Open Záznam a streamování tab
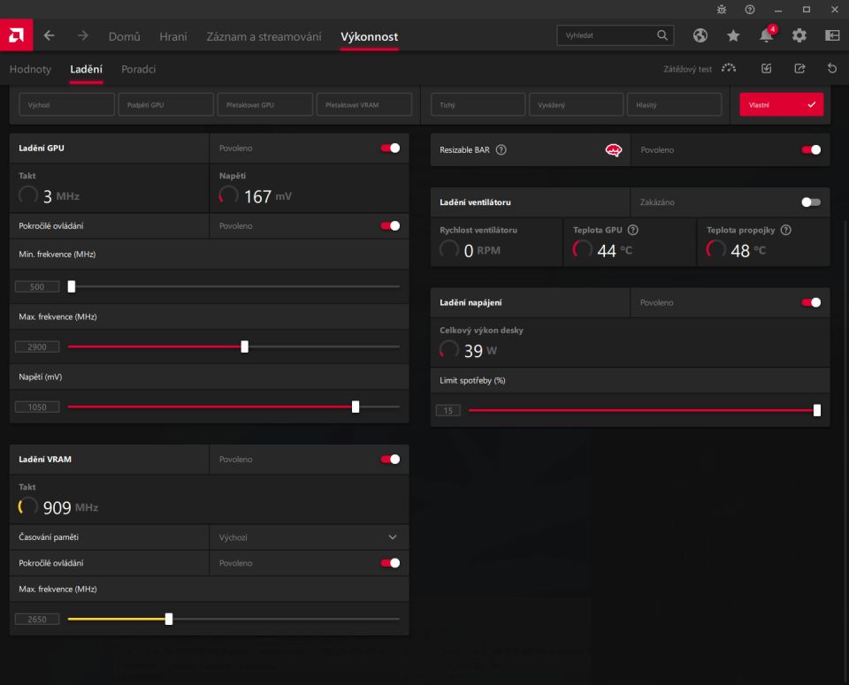Screen dimensions: 849x685 (264, 36)
